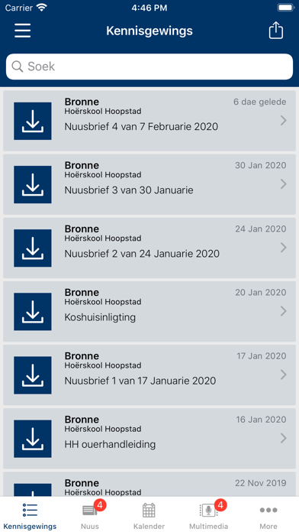Click the download icon for Nuusbrief 4
The height and width of the screenshot is (532, 299).
(x=33, y=121)
